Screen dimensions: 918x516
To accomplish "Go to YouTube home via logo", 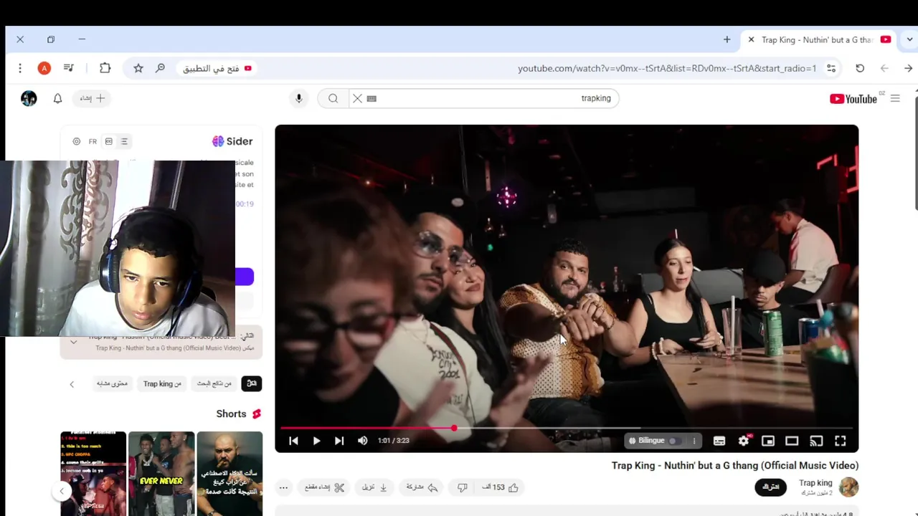I will tap(853, 99).
